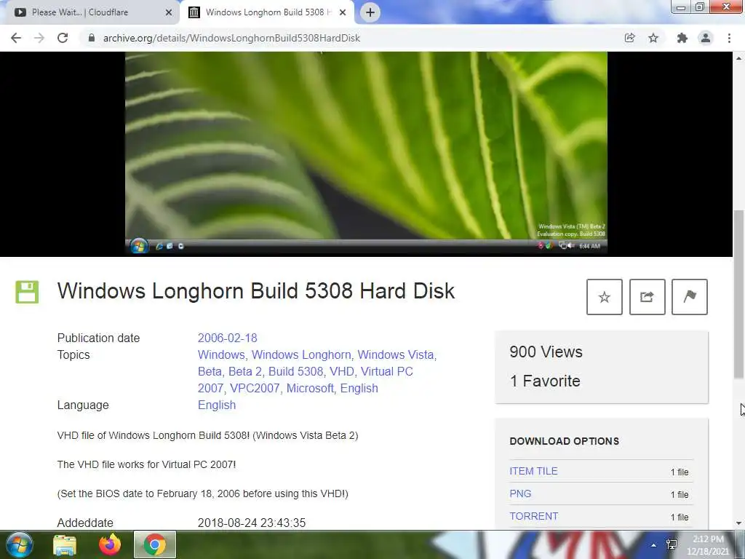Go back using the browser back arrow
The height and width of the screenshot is (559, 745).
pyautogui.click(x=16, y=38)
